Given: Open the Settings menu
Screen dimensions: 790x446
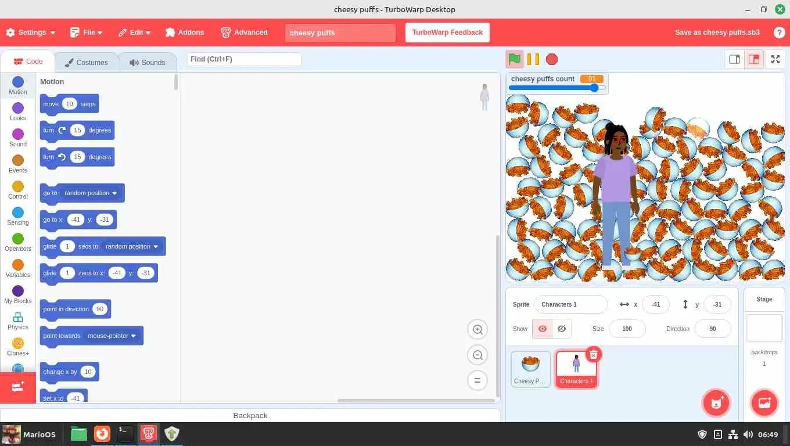Looking at the screenshot, I should click(x=31, y=33).
